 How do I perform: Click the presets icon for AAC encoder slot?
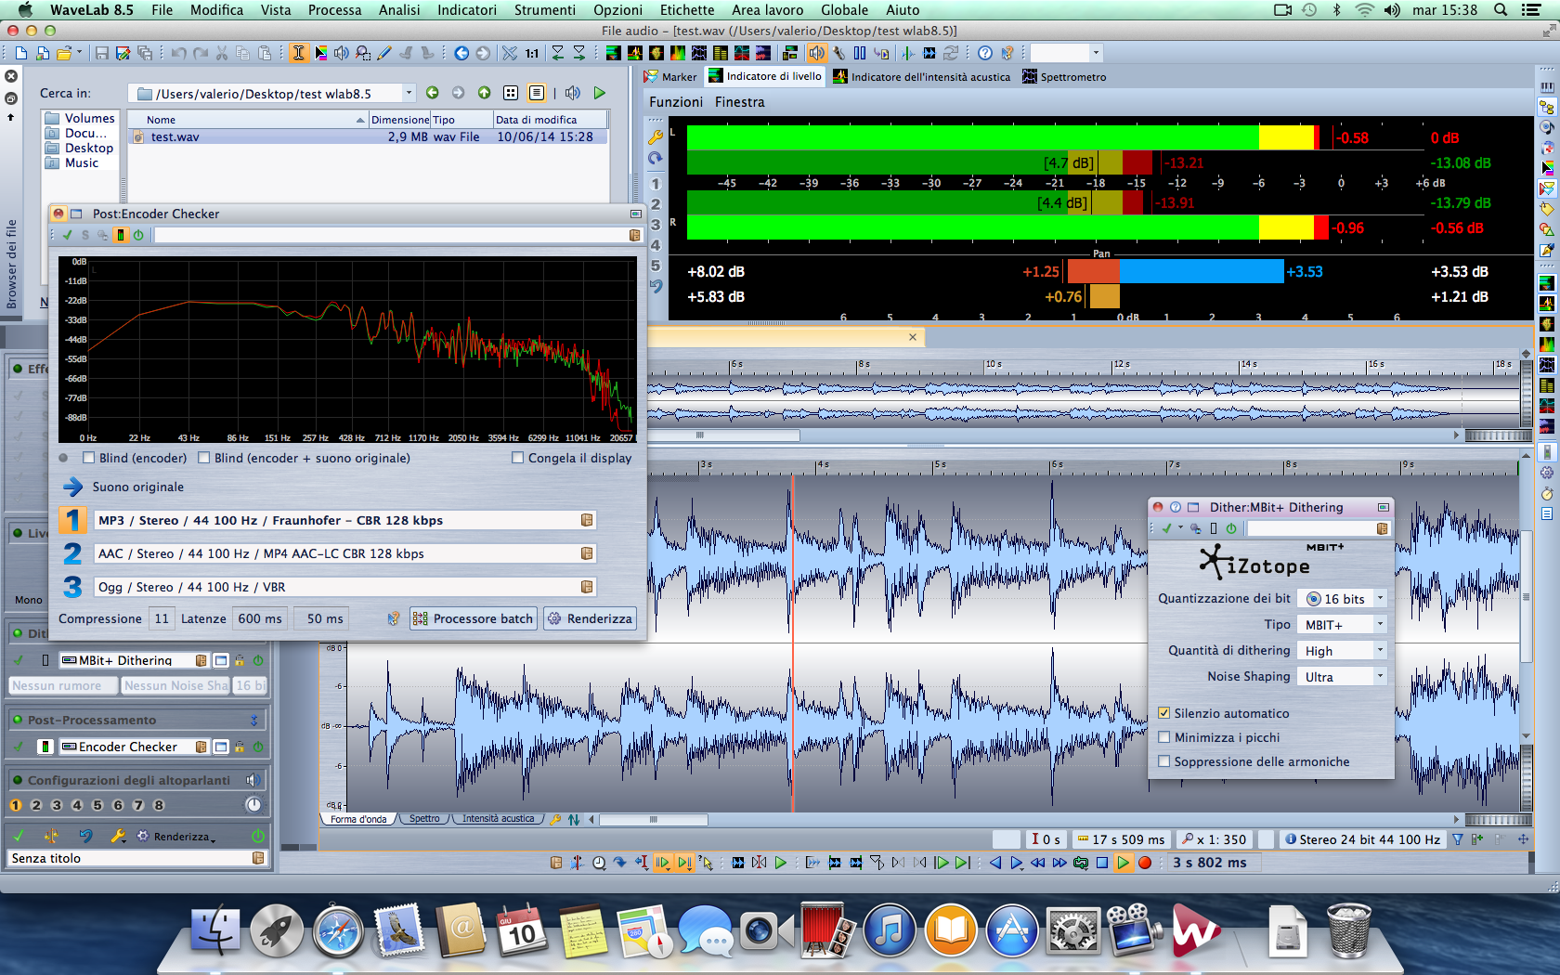(587, 553)
